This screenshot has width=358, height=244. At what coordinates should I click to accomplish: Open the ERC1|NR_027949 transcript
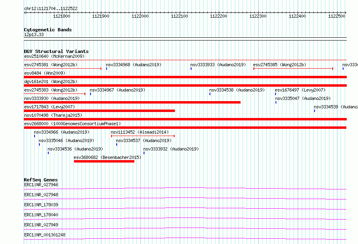tap(41, 225)
